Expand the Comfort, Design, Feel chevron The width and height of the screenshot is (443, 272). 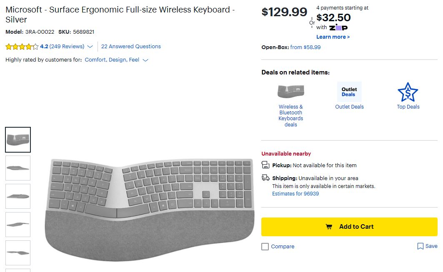click(145, 60)
